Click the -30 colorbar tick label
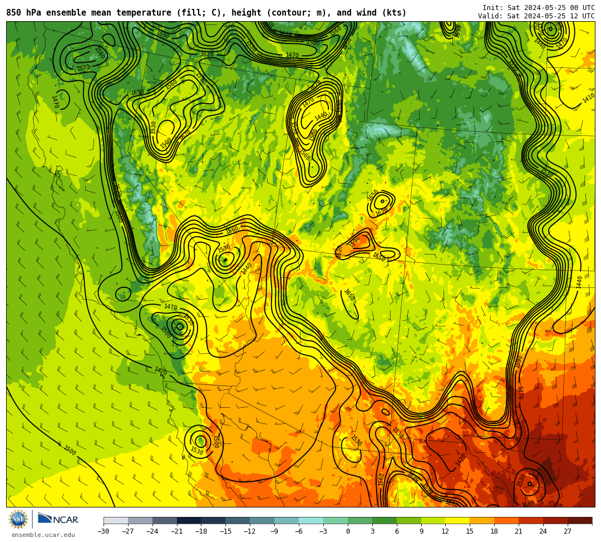The height and width of the screenshot is (542, 601). (104, 531)
